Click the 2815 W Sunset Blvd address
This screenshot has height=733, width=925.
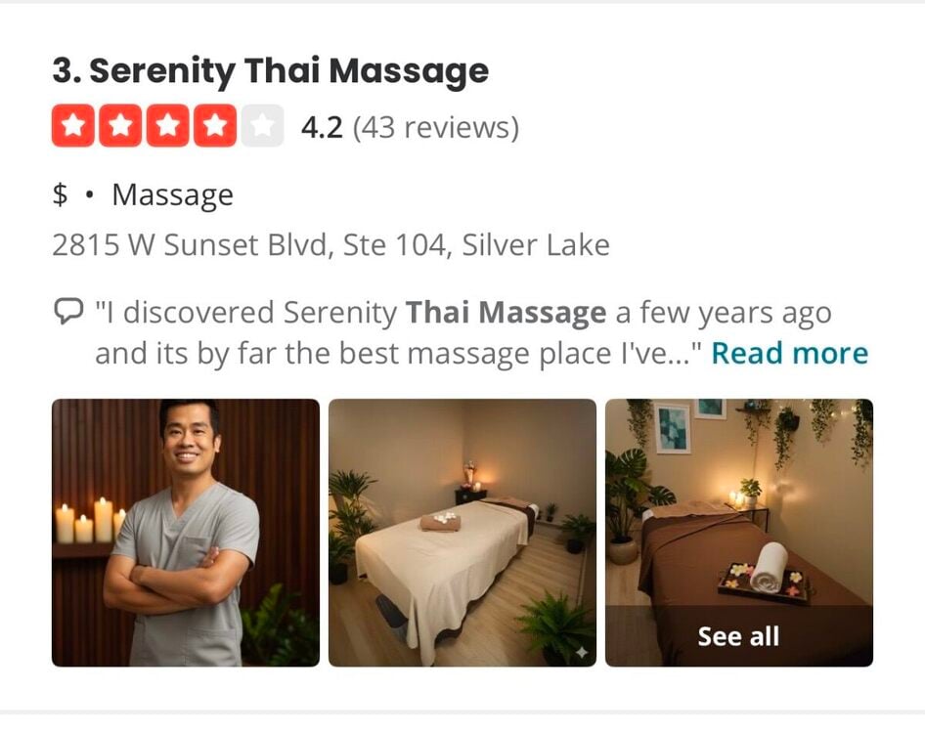[330, 244]
